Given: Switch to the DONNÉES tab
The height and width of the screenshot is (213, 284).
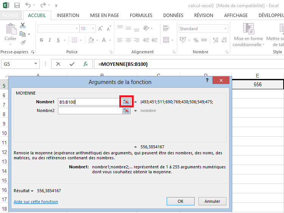Looking at the screenshot, I should (173, 16).
